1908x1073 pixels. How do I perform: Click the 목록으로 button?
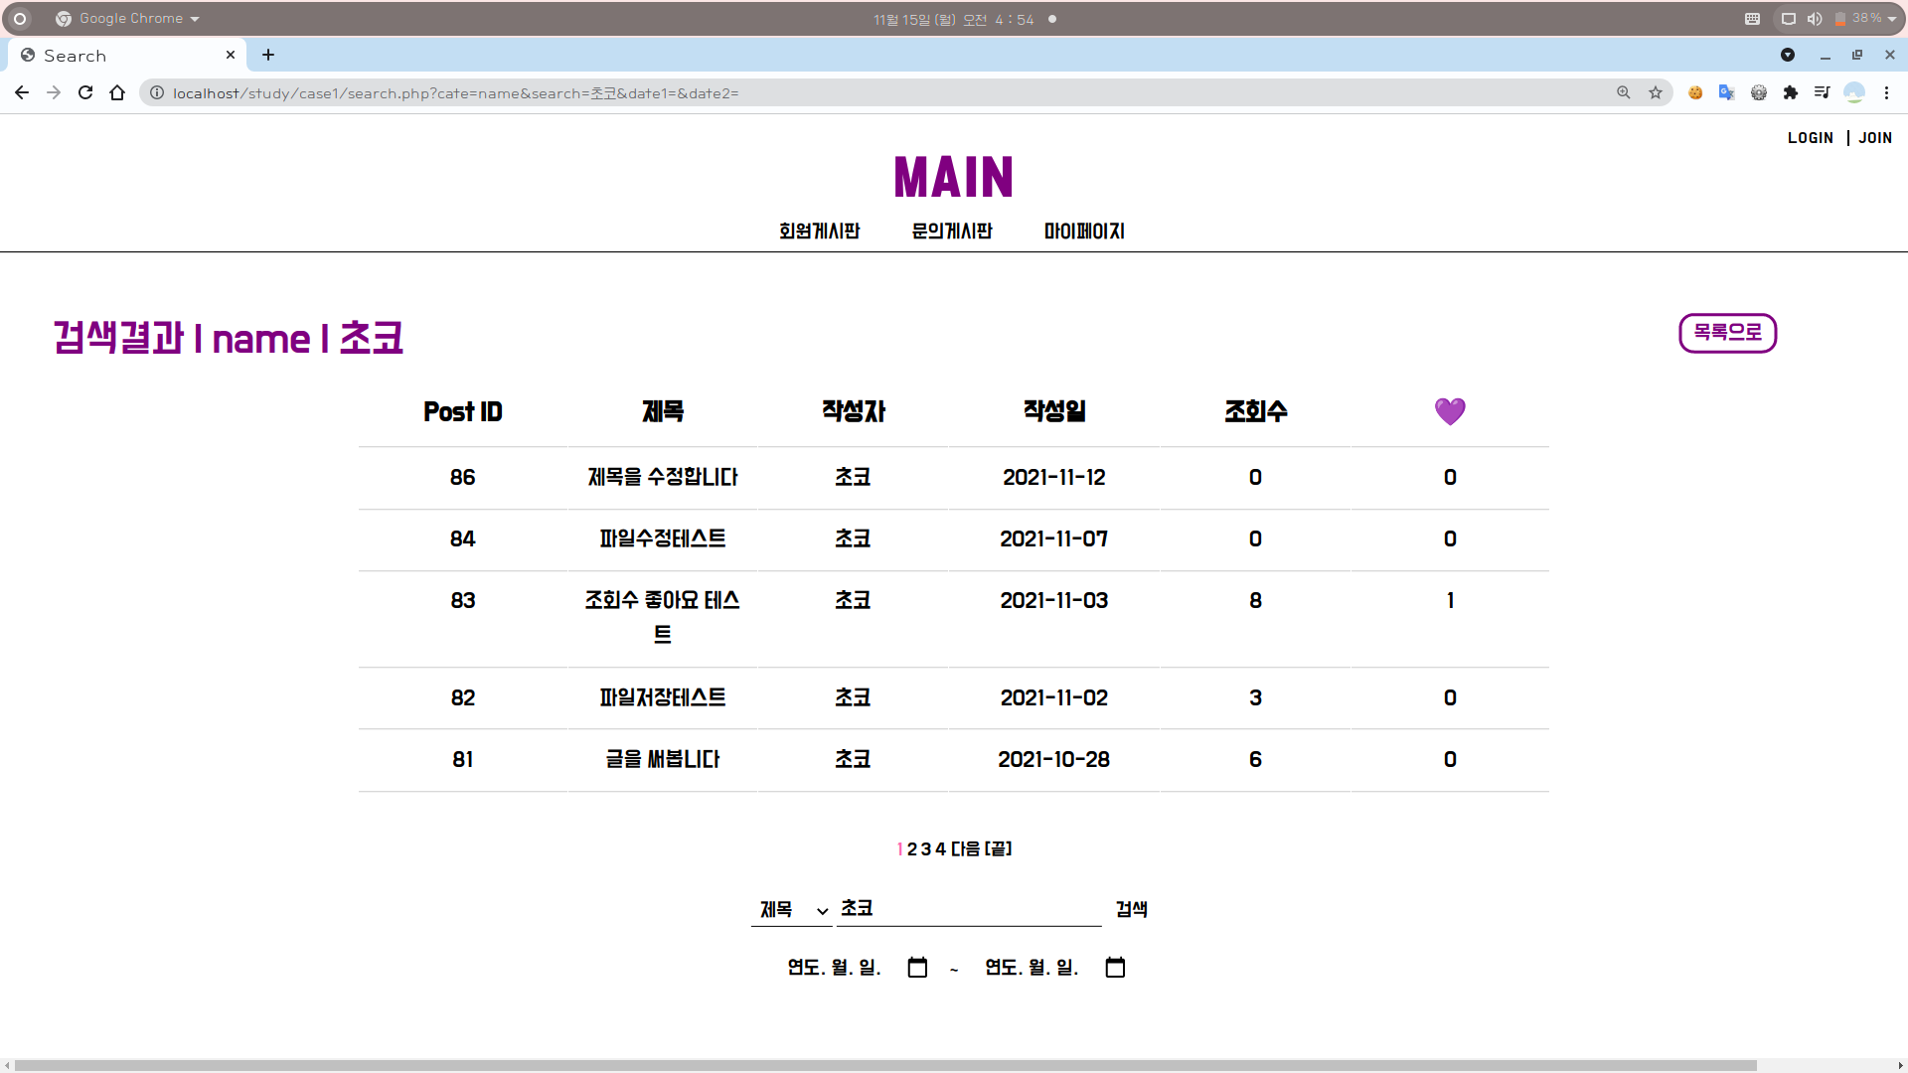(1727, 333)
